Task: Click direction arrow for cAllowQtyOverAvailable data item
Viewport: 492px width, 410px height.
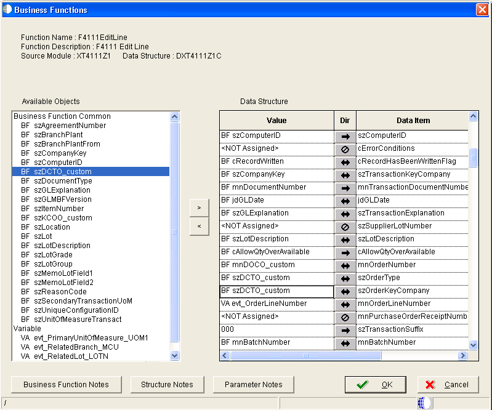Action: click(345, 253)
